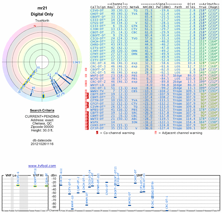Select the CITS-DT* callsign

[98, 48]
